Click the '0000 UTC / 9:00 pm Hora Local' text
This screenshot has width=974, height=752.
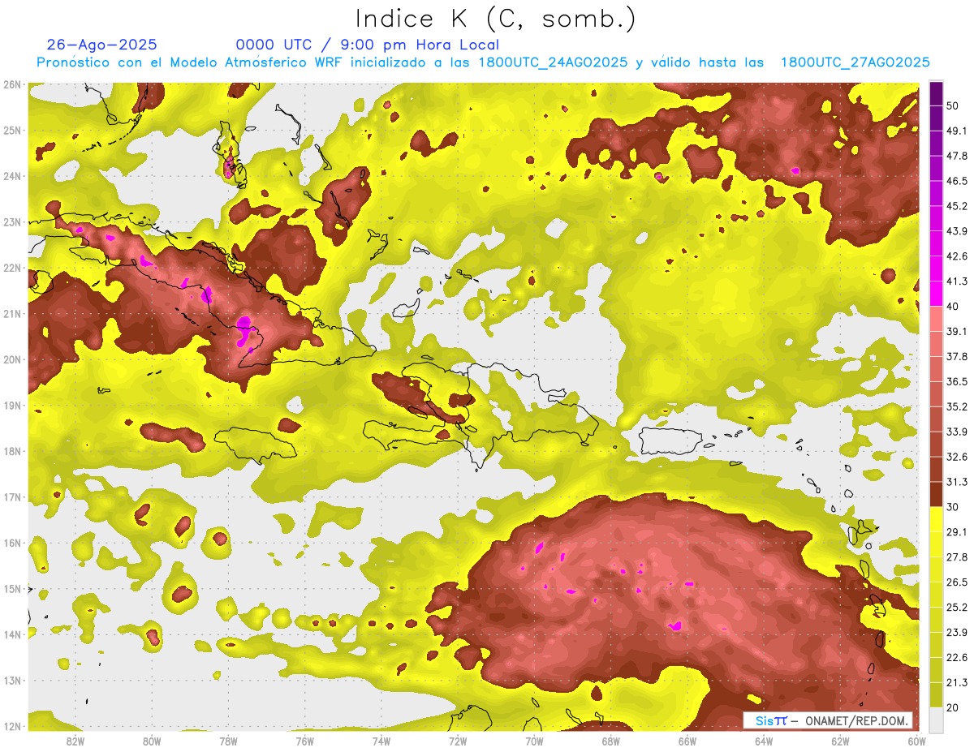coord(367,45)
